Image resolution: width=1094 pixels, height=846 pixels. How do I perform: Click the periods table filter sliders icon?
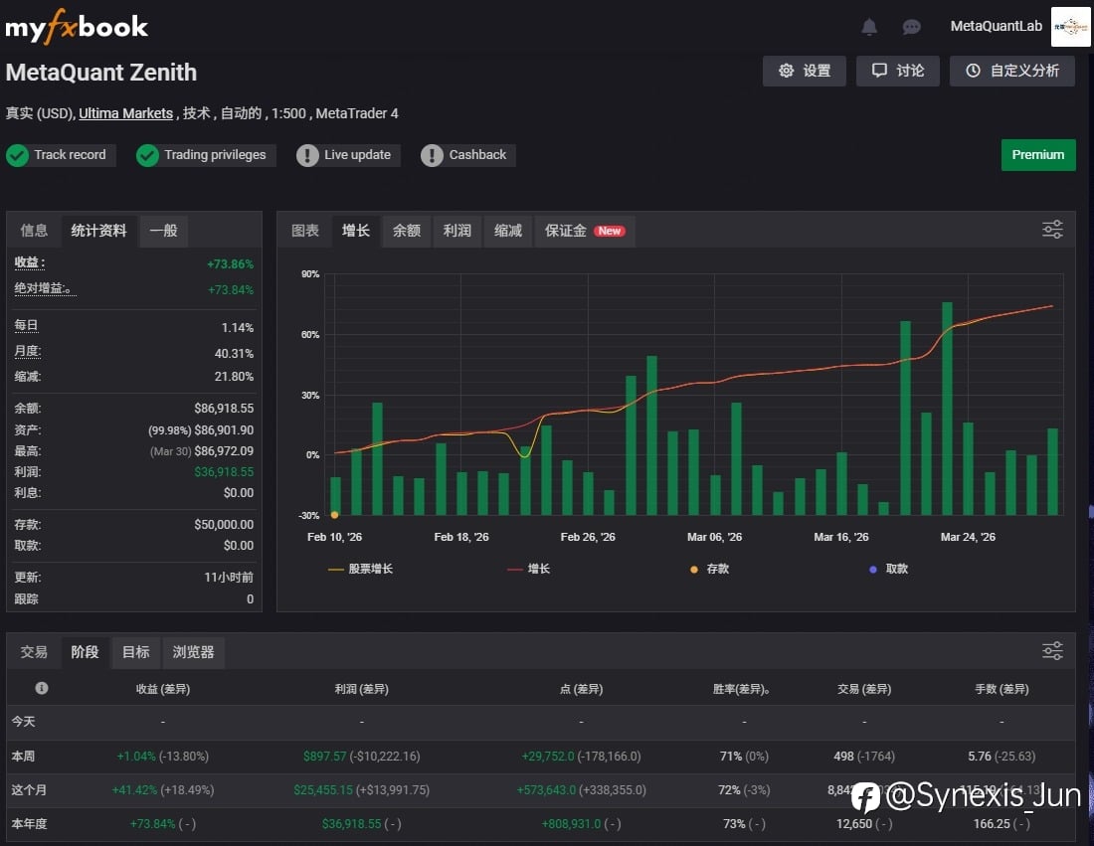1052,651
